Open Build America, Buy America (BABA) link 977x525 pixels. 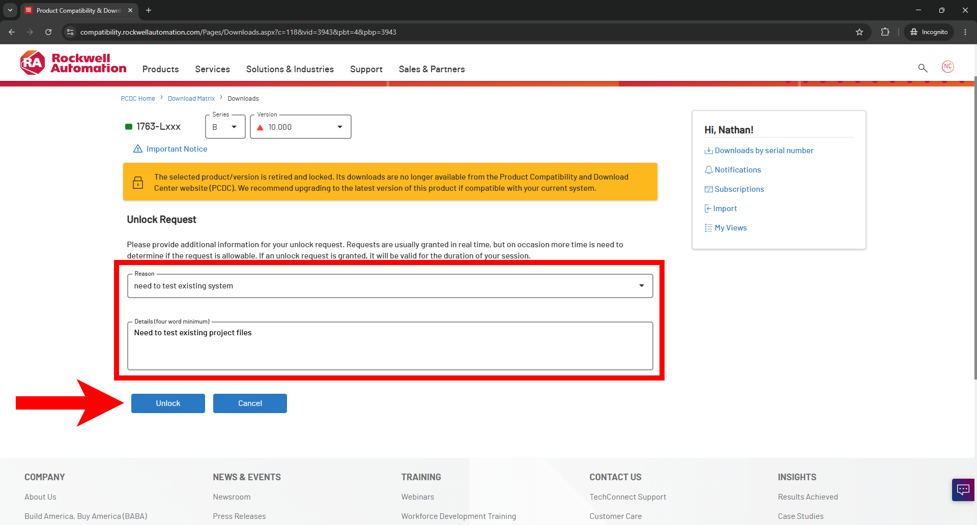[85, 516]
